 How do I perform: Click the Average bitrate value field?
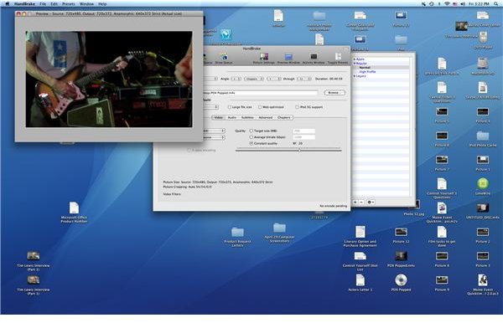click(x=303, y=137)
